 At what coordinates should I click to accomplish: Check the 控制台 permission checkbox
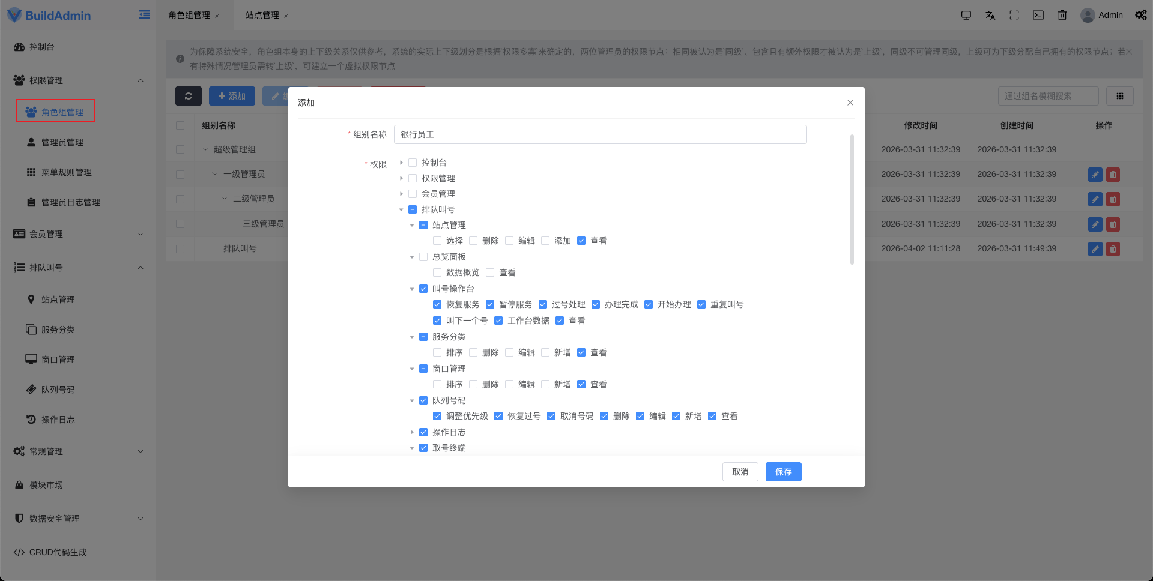[413, 163]
